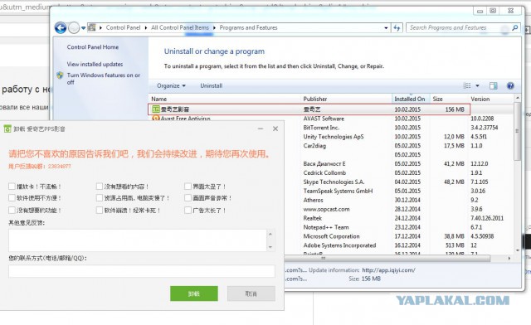The width and height of the screenshot is (531, 325).
Task: Refresh the Programs and Features view
Action: pos(397,27)
